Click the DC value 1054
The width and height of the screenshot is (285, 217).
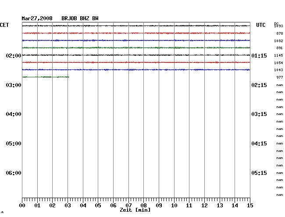click(x=278, y=63)
